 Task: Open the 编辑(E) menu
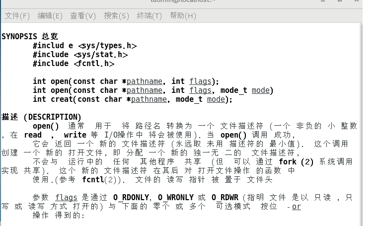tap(50, 16)
